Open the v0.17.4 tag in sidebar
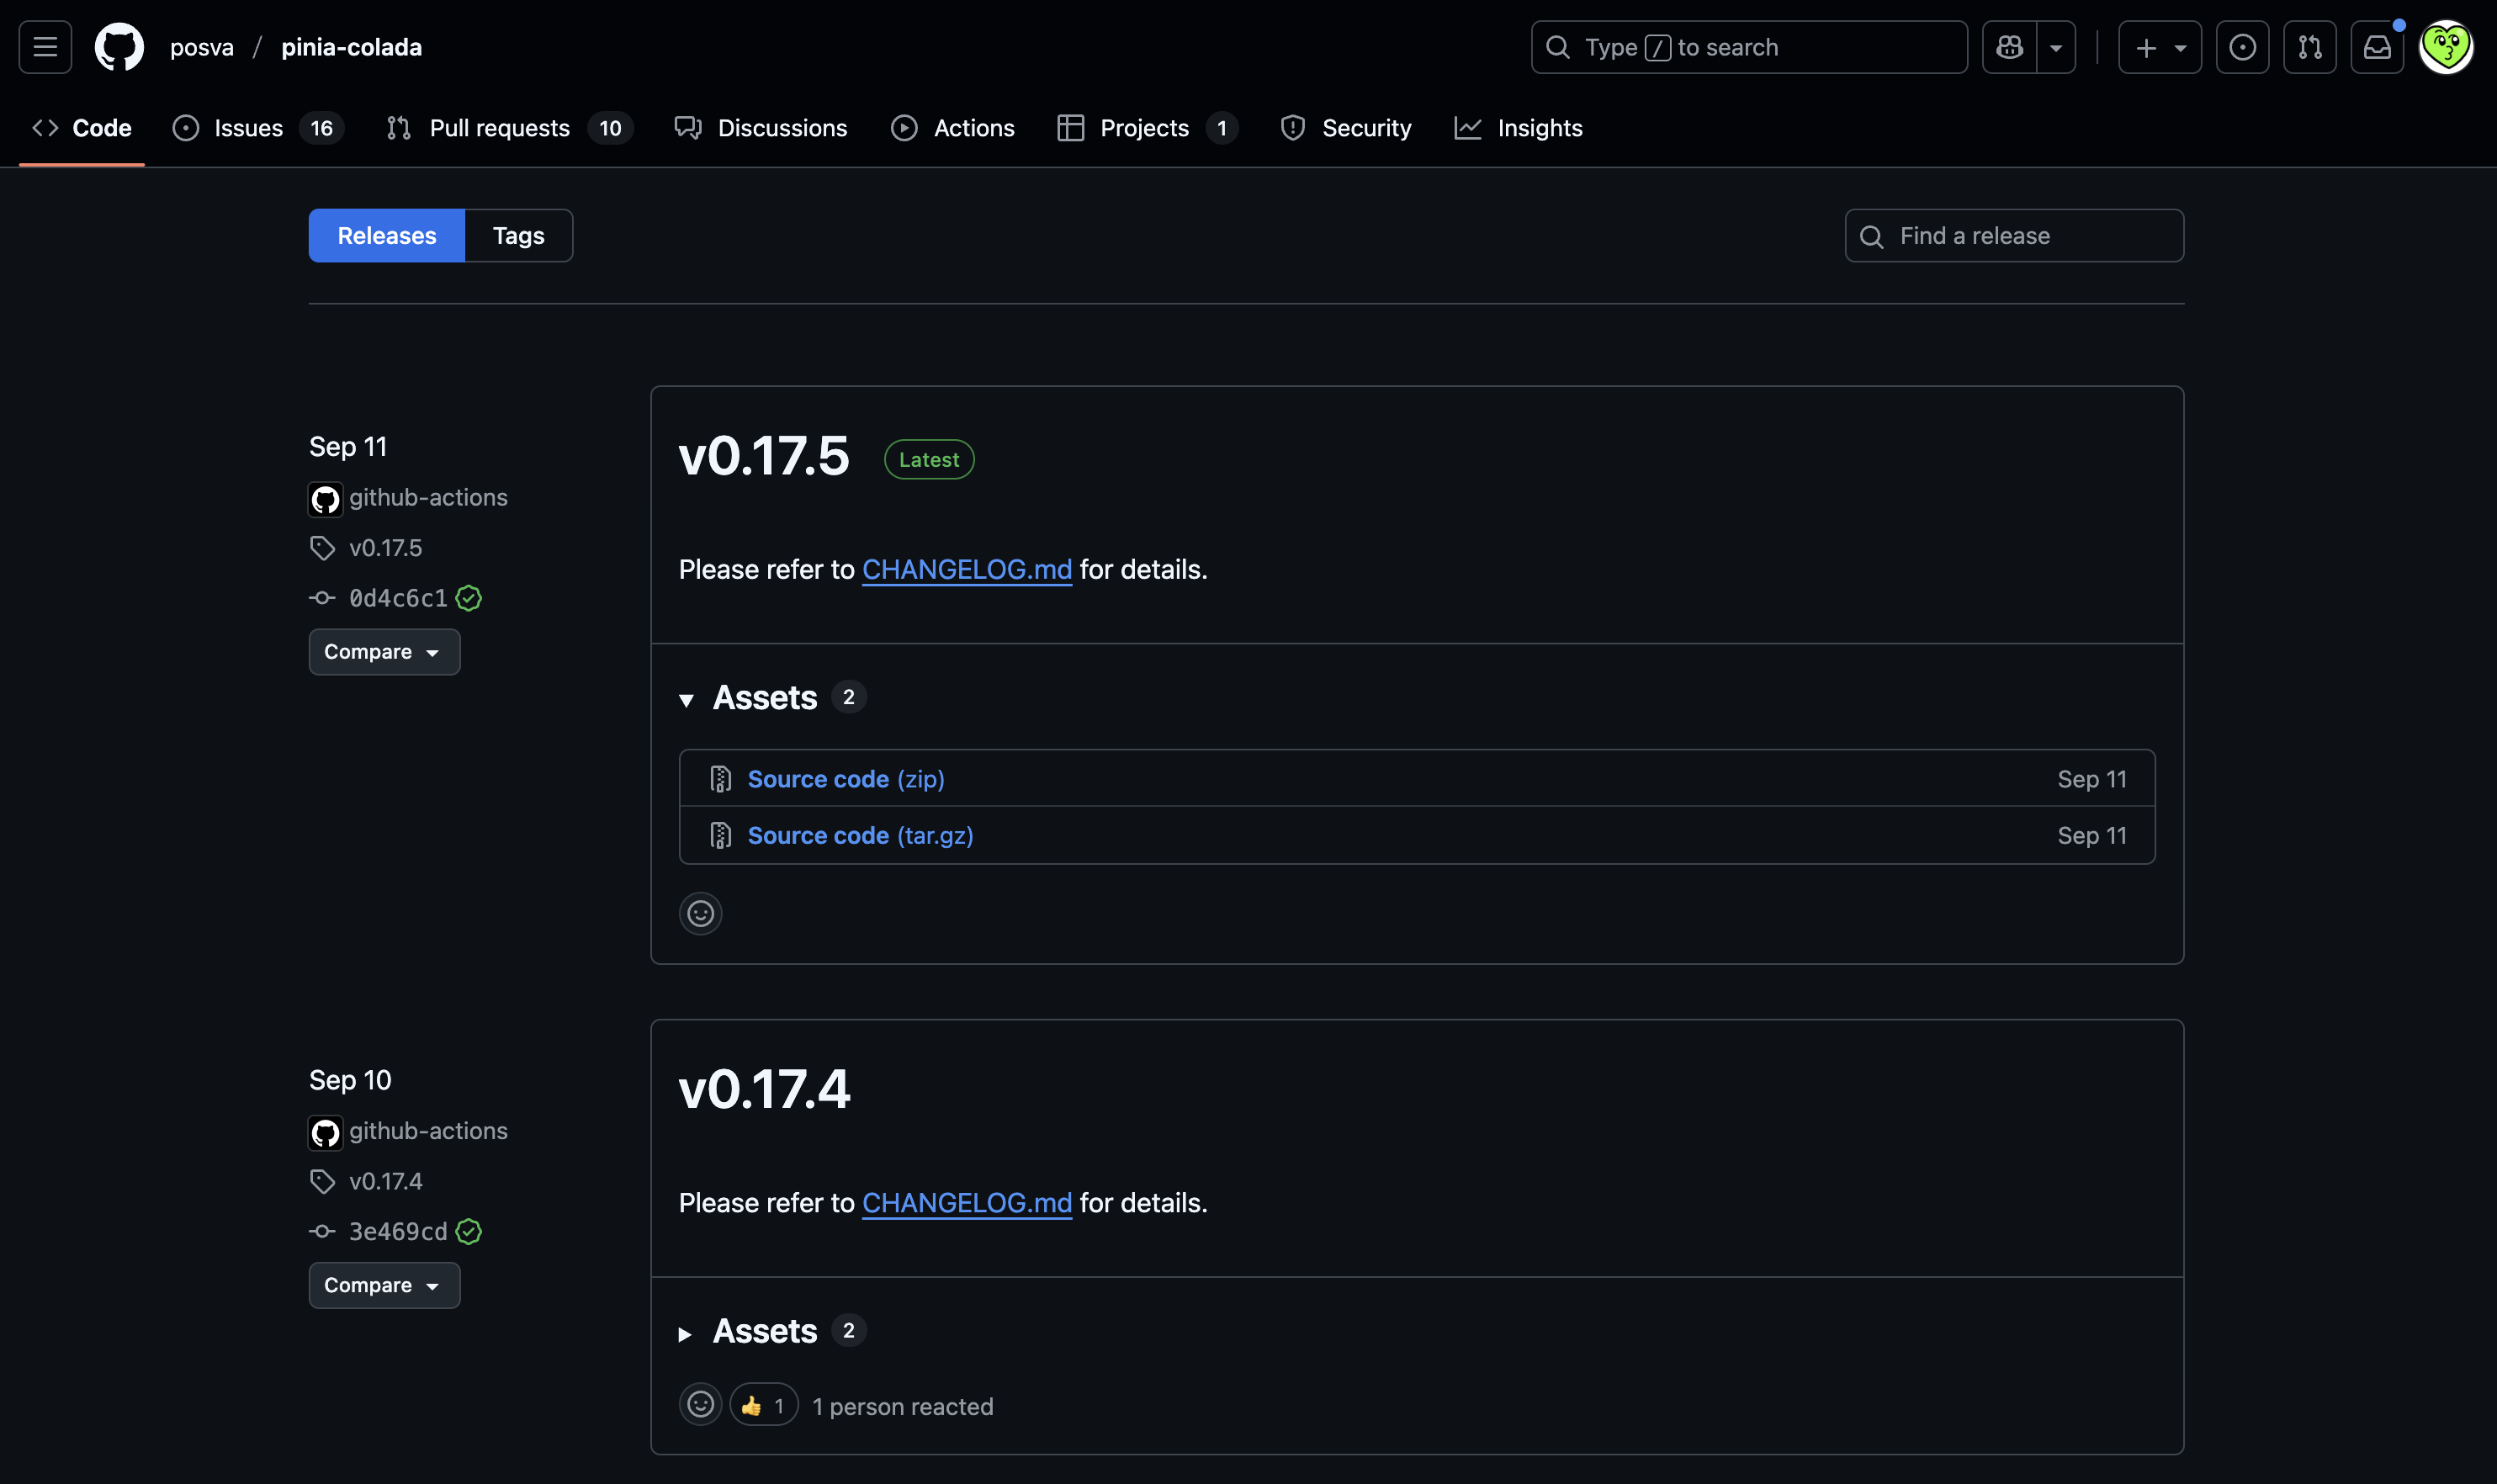 [x=385, y=1181]
